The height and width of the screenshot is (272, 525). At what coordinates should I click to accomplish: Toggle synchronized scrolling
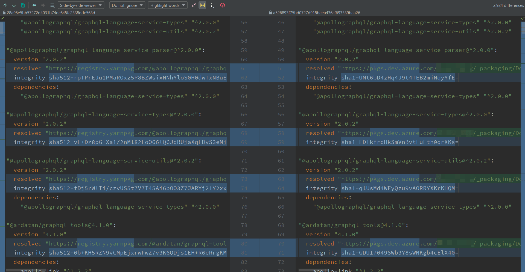202,5
